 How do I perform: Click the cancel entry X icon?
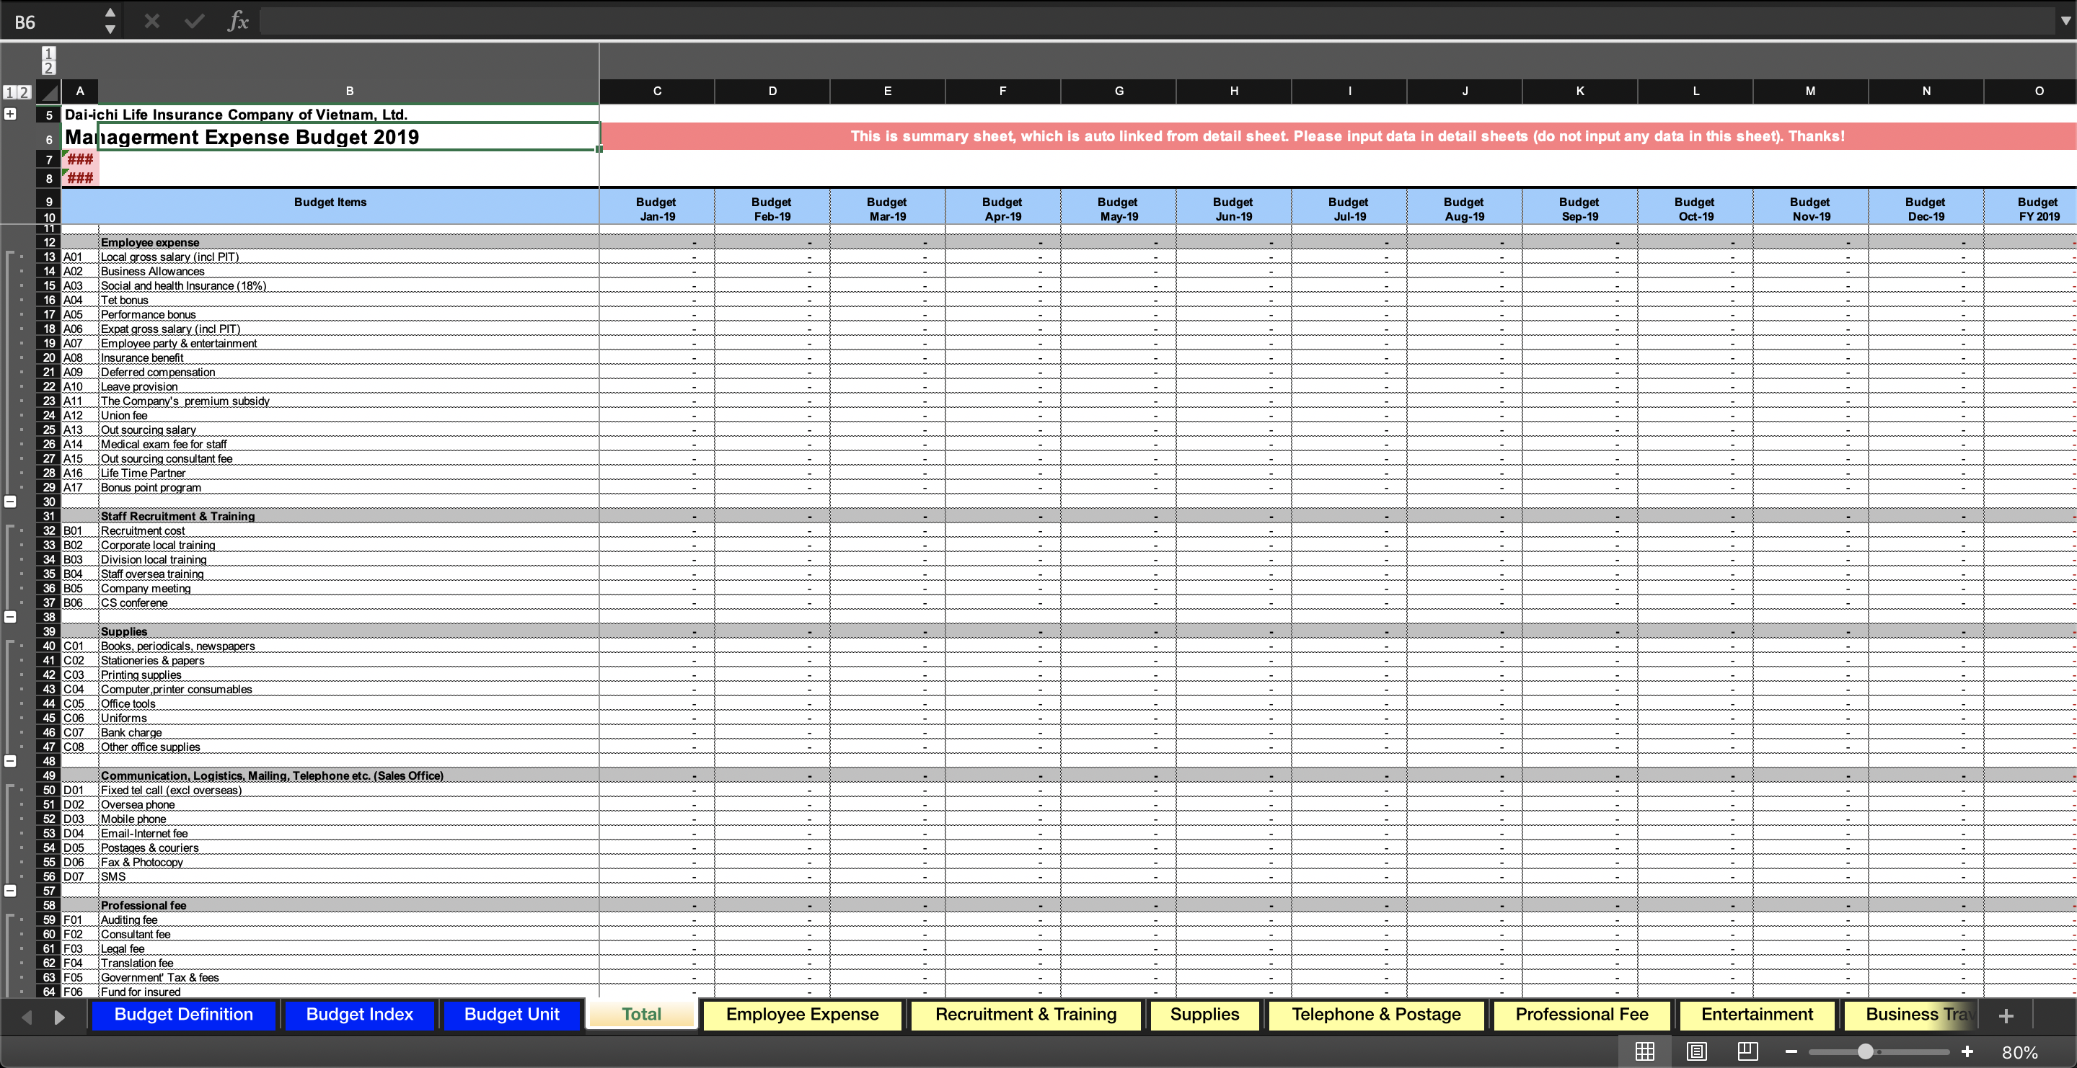point(151,21)
